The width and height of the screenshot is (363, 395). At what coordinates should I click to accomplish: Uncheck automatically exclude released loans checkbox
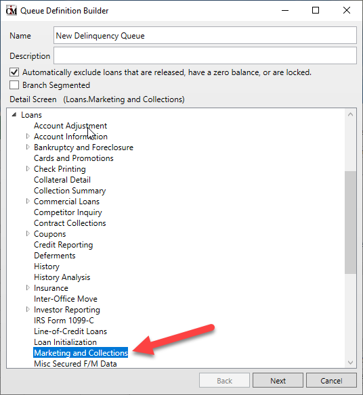pyautogui.click(x=14, y=72)
